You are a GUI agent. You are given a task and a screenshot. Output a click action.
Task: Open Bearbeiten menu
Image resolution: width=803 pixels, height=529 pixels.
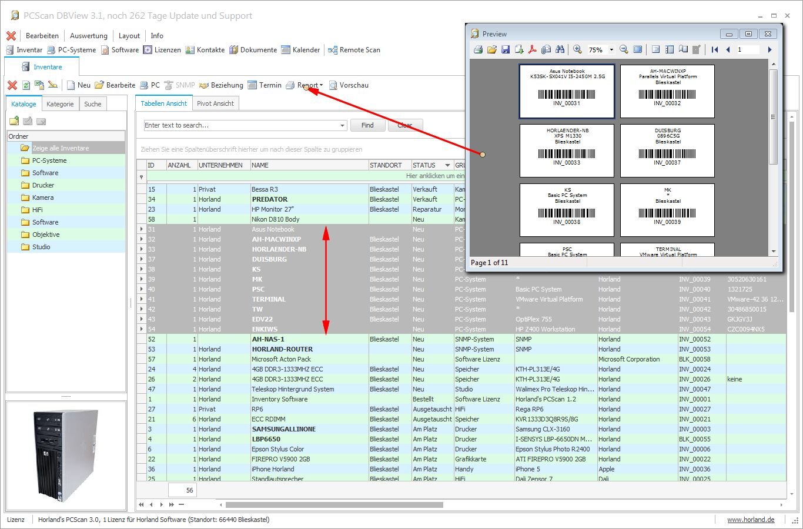(42, 36)
